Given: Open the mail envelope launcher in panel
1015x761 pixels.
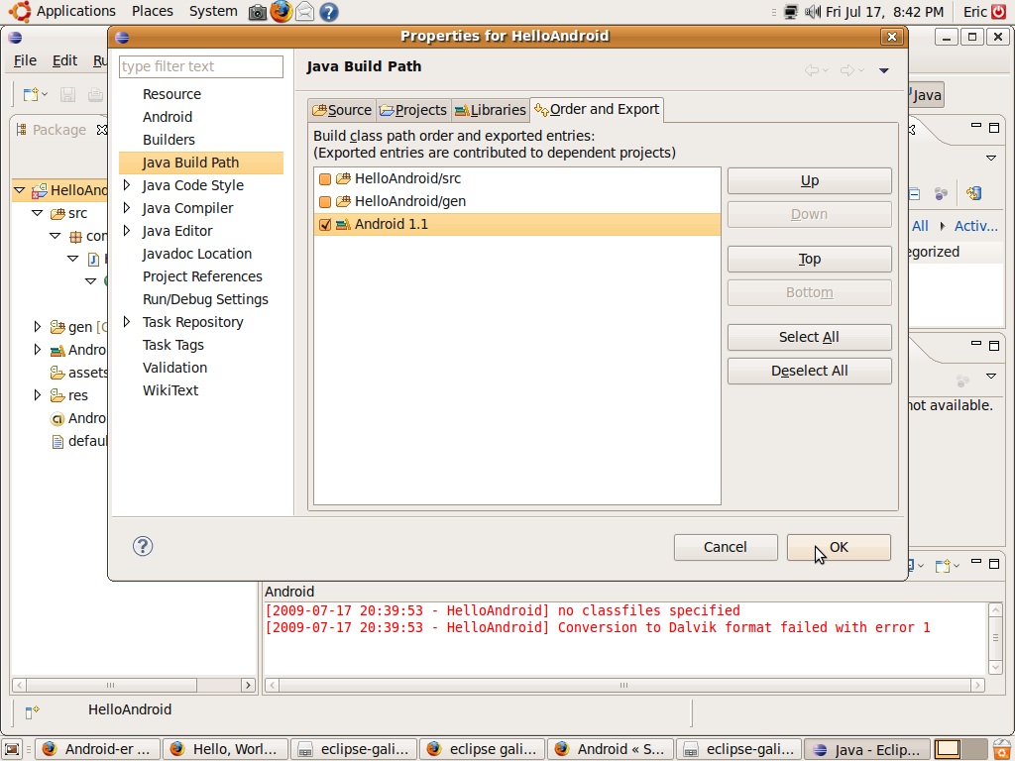Looking at the screenshot, I should (x=305, y=12).
